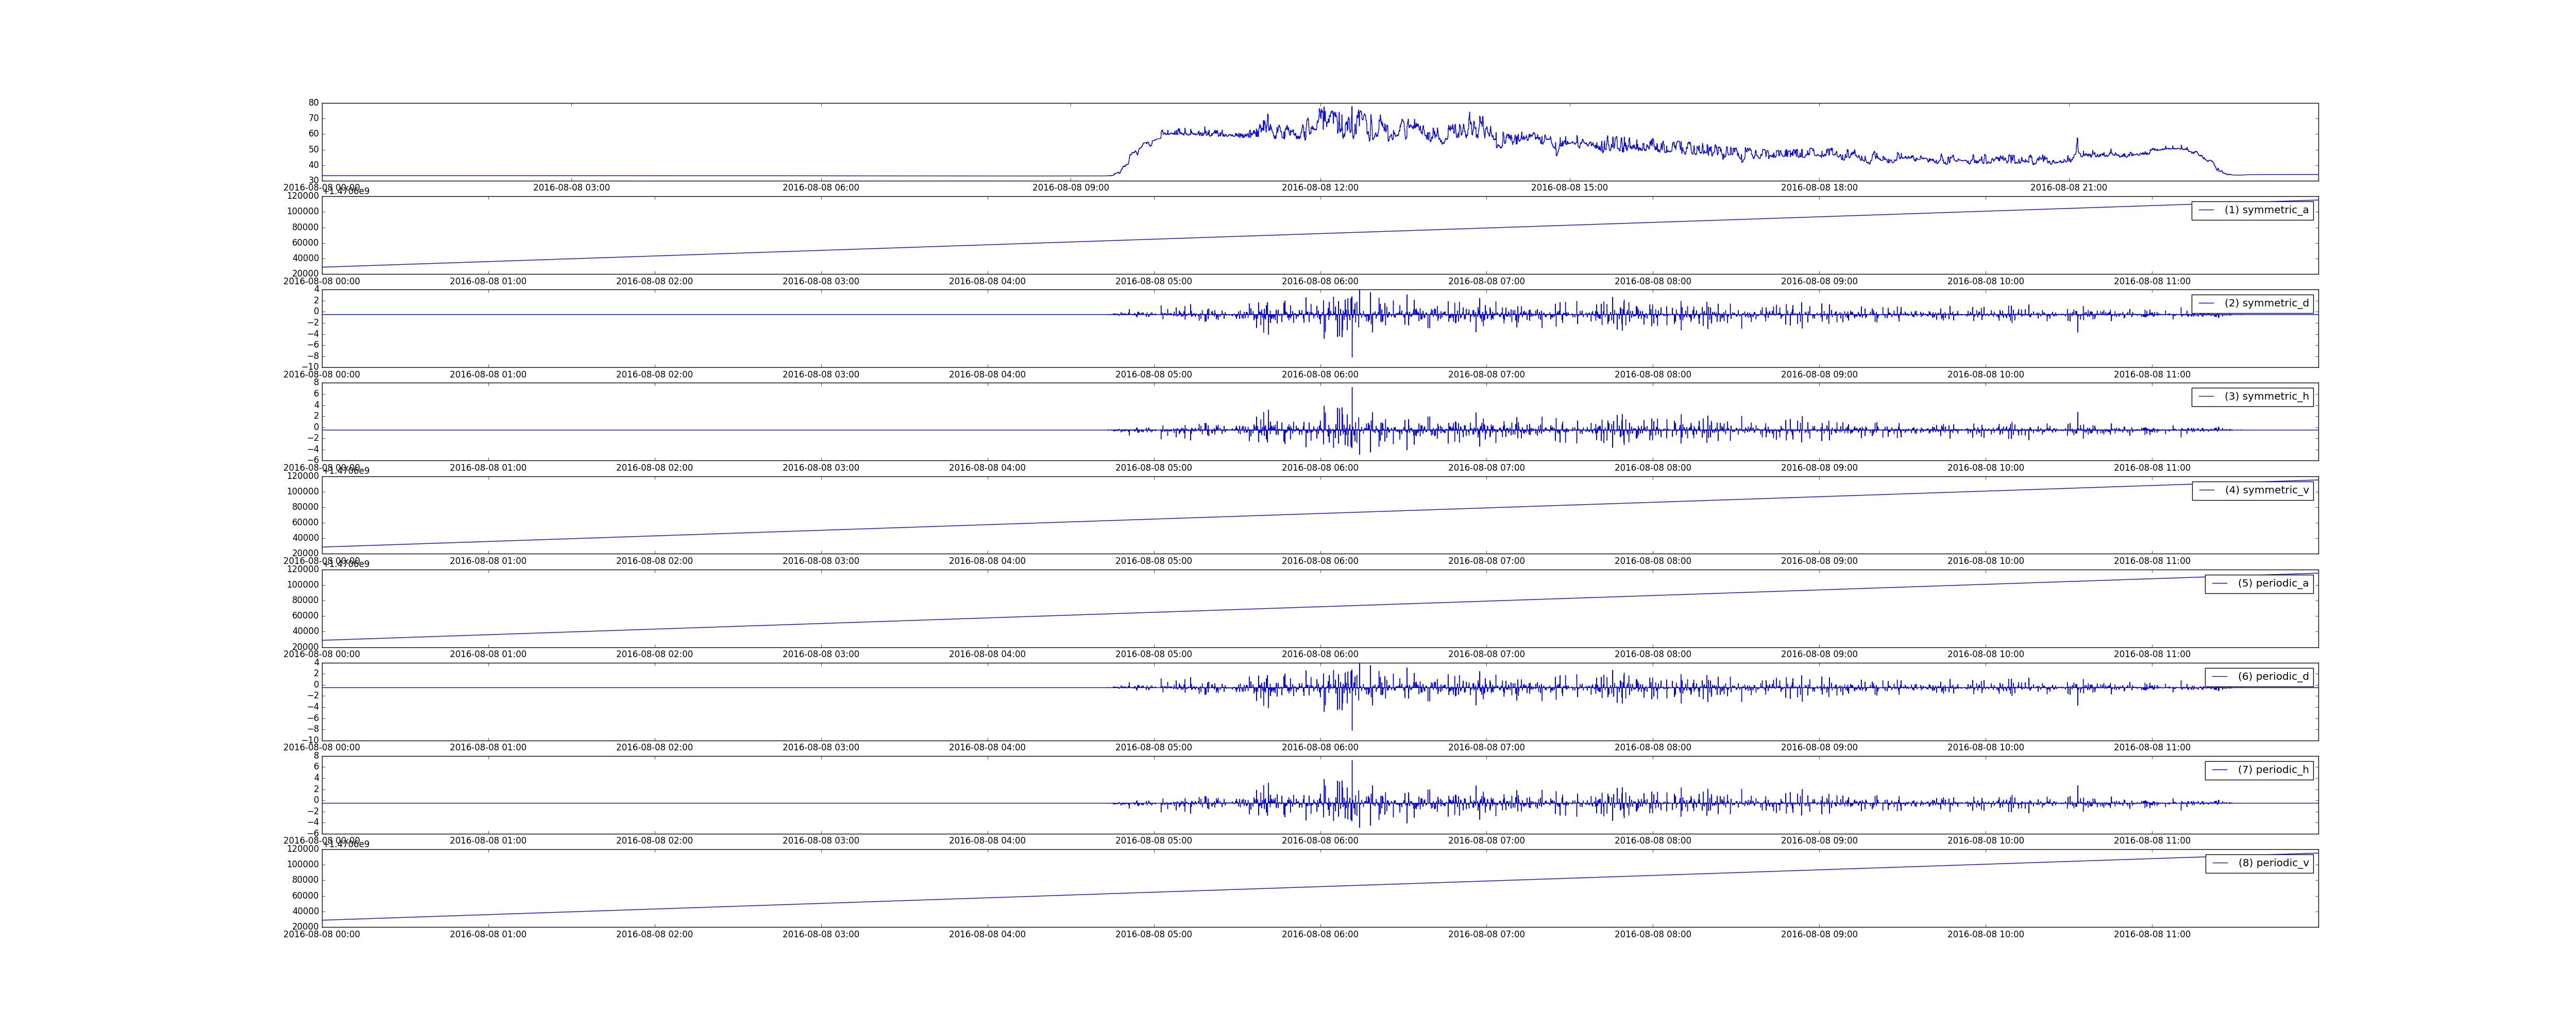Click the (7) periodic_h legend label
This screenshot has height=1030, width=2576.
tap(2273, 770)
